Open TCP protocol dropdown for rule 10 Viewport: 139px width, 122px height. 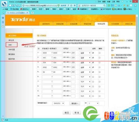coord(85,96)
